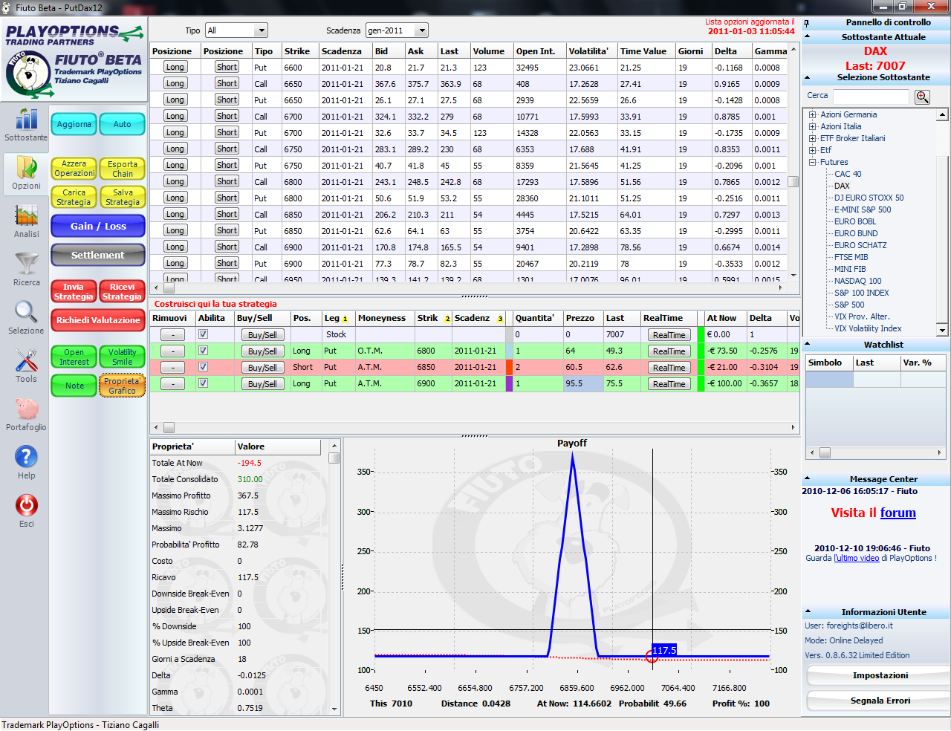Uncheck Abilita for the Stock row
The image size is (951, 731).
(203, 334)
